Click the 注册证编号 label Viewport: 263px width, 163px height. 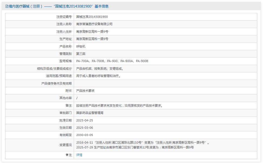[x=64, y=17]
